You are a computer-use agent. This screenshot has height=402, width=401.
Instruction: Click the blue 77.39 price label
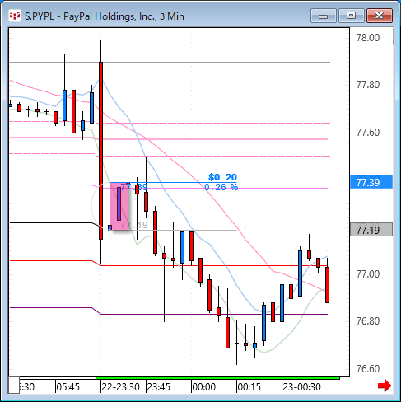coord(371,182)
